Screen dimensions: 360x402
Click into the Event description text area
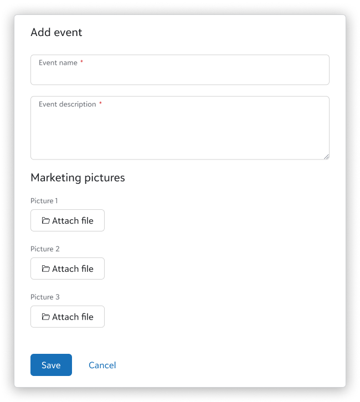click(179, 133)
